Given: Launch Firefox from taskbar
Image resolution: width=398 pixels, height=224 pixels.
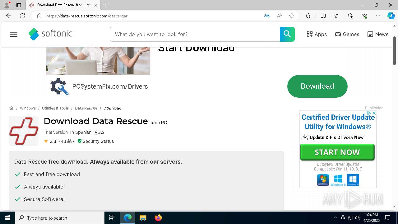Looking at the screenshot, I should (x=158, y=218).
